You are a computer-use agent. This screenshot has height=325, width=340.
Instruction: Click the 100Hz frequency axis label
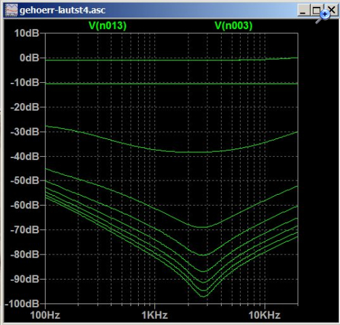45,315
